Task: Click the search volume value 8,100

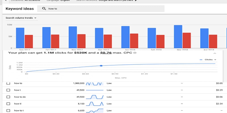Action: coord(81,104)
